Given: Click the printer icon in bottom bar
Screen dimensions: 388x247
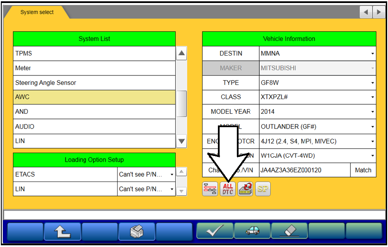Looking at the screenshot, I should [x=137, y=231].
